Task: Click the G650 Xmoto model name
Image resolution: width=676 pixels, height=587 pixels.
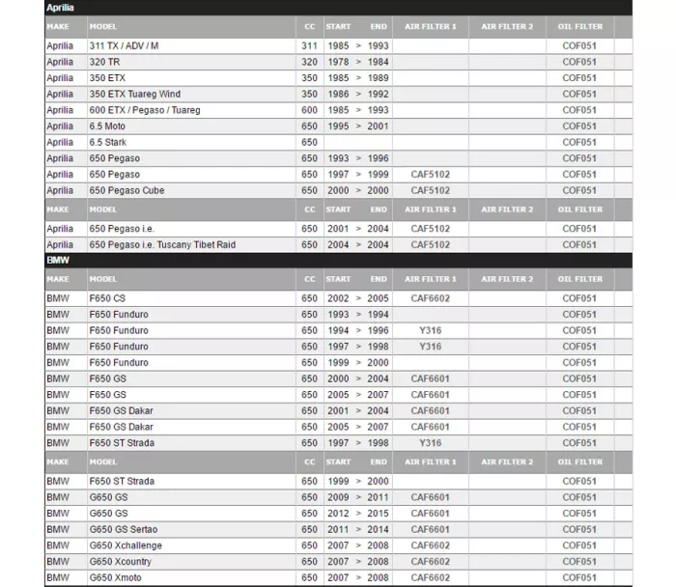Action: pos(115,577)
